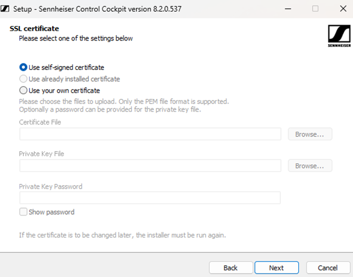Click the Private Key File field
The width and height of the screenshot is (353, 277).
(x=150, y=166)
